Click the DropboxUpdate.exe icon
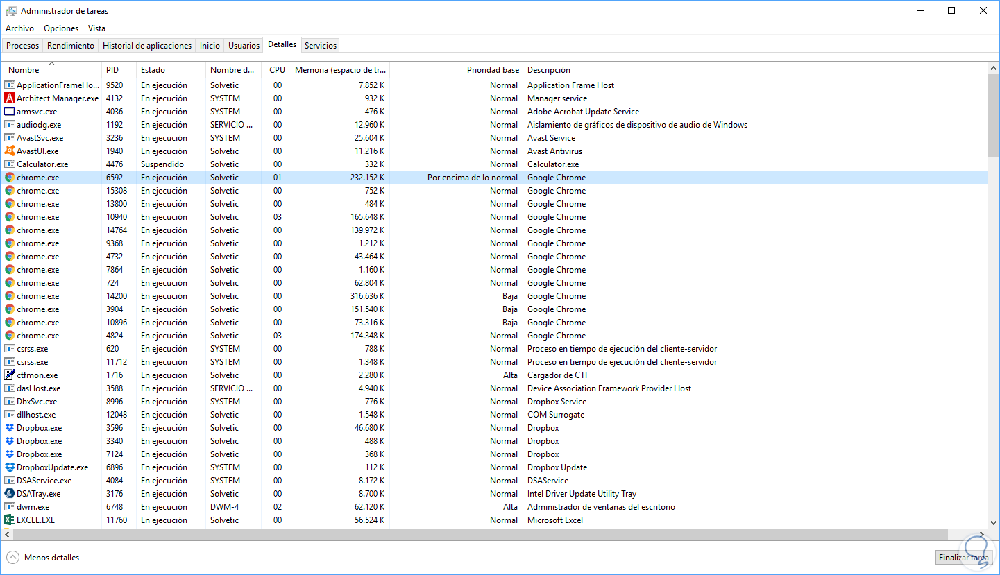The width and height of the screenshot is (1000, 575). 10,467
